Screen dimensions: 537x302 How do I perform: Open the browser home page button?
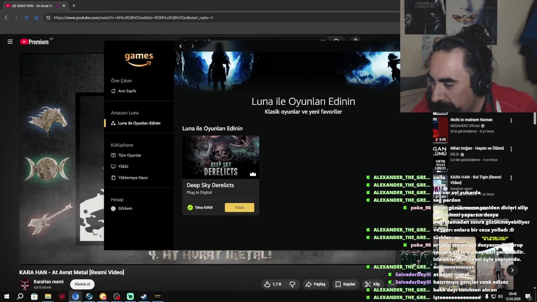coord(36,18)
